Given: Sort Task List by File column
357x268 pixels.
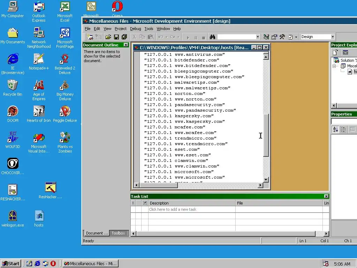Looking at the screenshot, I should click(279, 203).
